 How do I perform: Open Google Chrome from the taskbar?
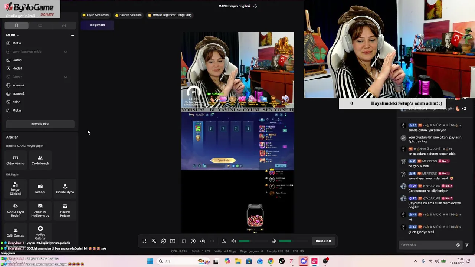pos(271,261)
